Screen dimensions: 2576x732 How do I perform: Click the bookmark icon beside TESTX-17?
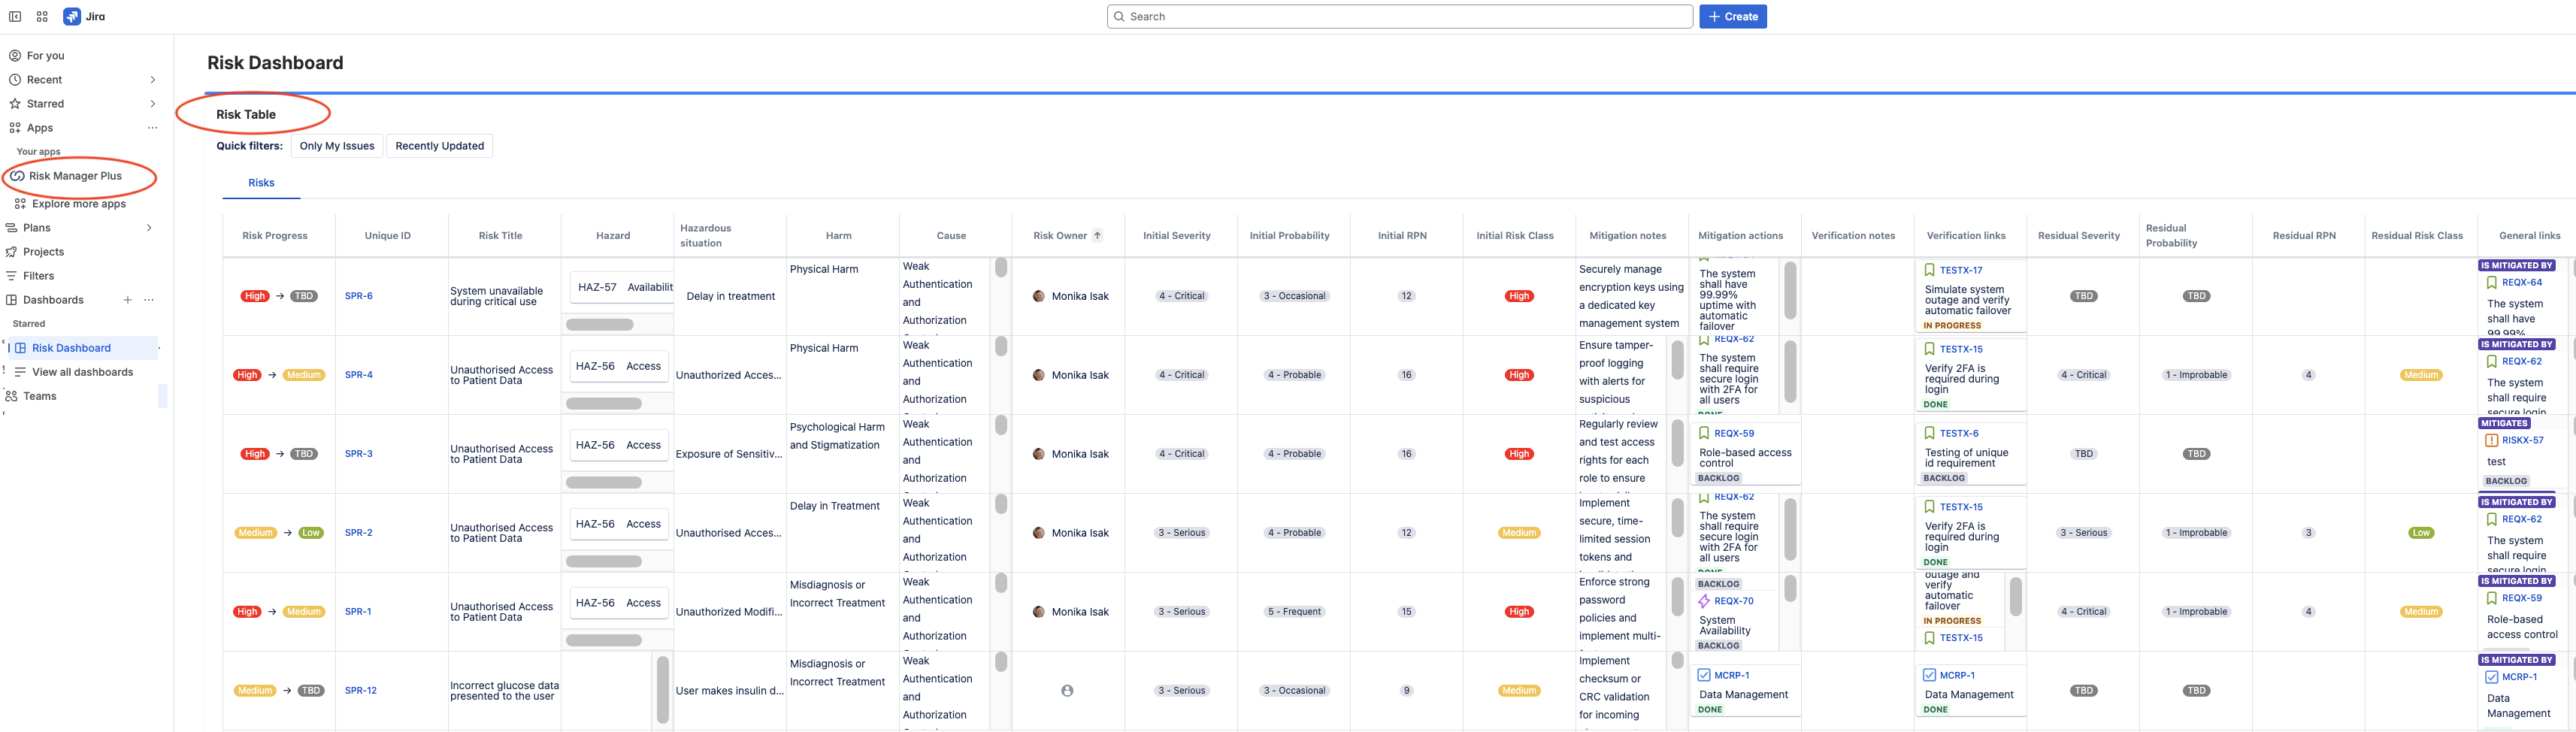coord(1929,270)
